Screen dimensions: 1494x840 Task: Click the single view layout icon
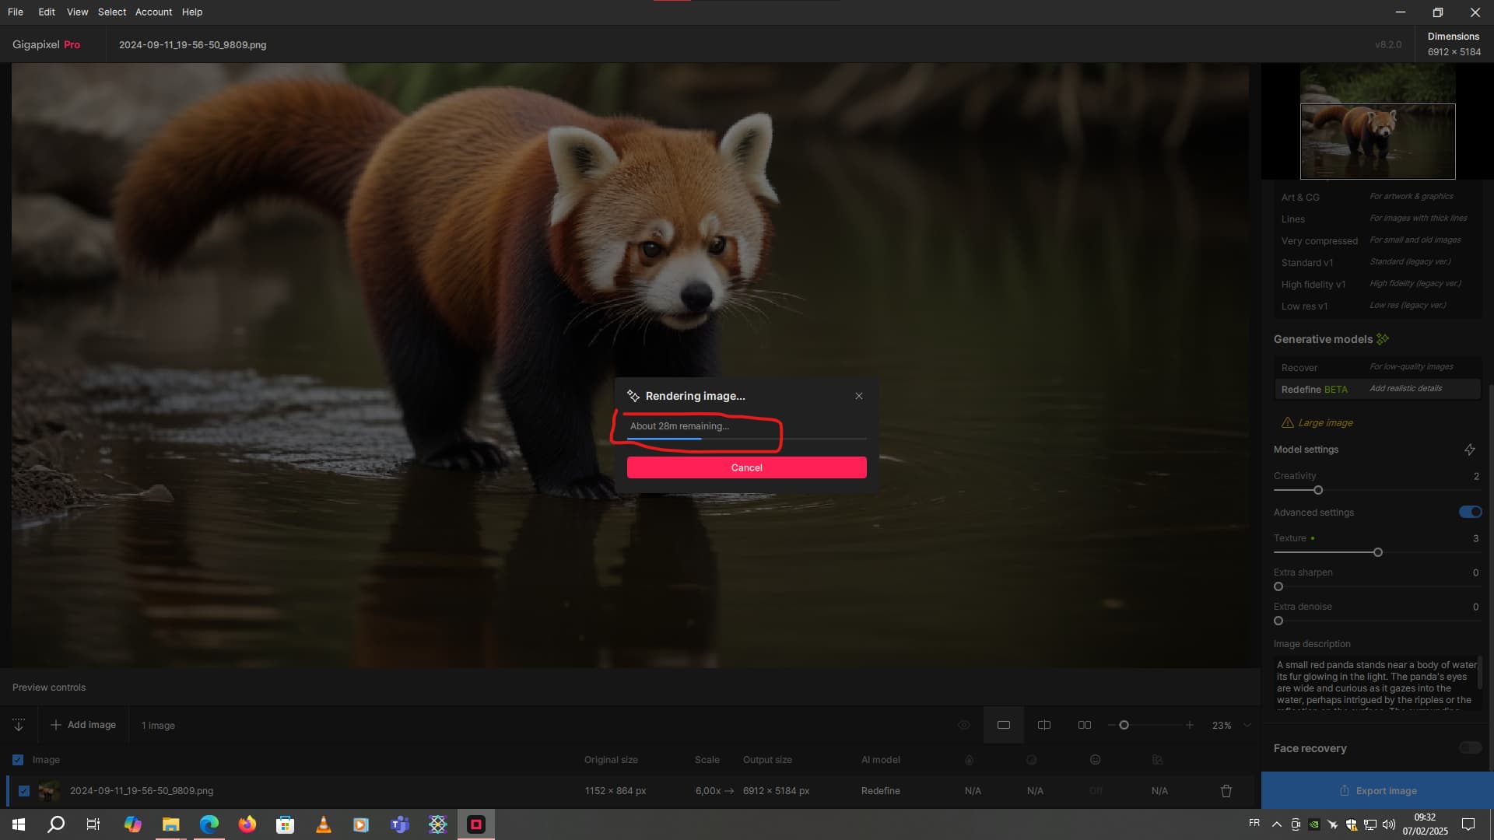1003,725
